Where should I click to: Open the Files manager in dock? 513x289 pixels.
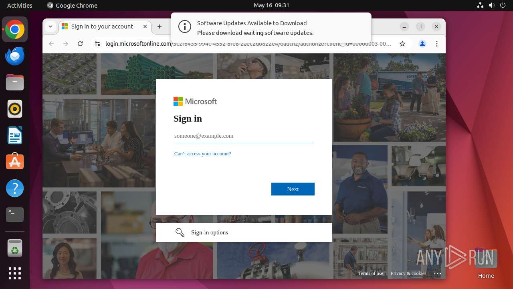[15, 83]
